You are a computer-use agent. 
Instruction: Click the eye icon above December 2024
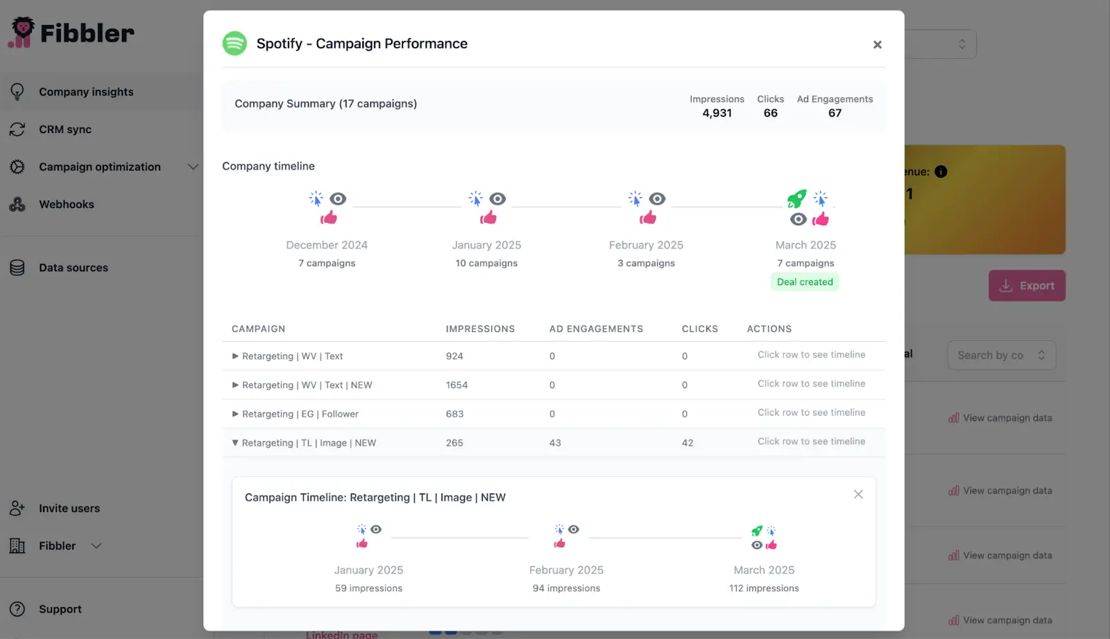(x=338, y=199)
